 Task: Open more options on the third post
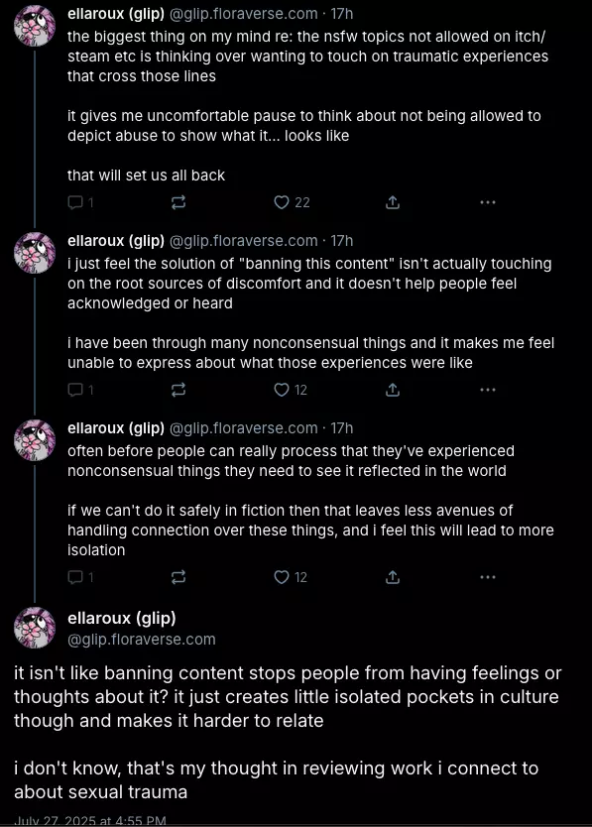click(488, 577)
